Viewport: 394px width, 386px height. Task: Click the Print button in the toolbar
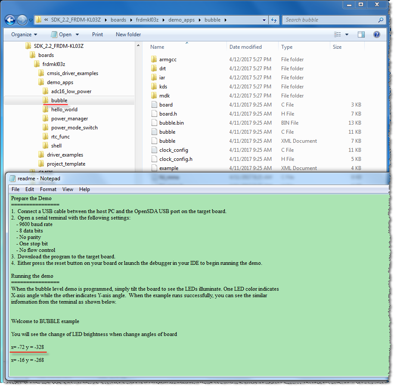(x=97, y=35)
